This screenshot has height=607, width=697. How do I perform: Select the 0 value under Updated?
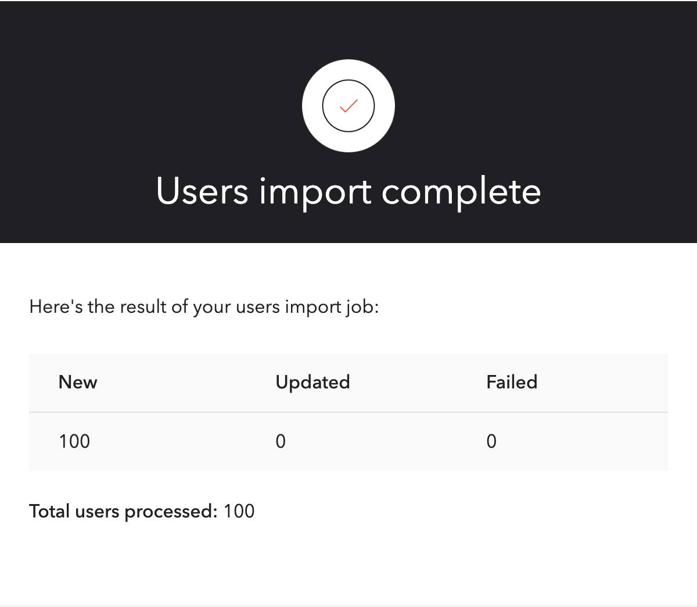tap(281, 441)
